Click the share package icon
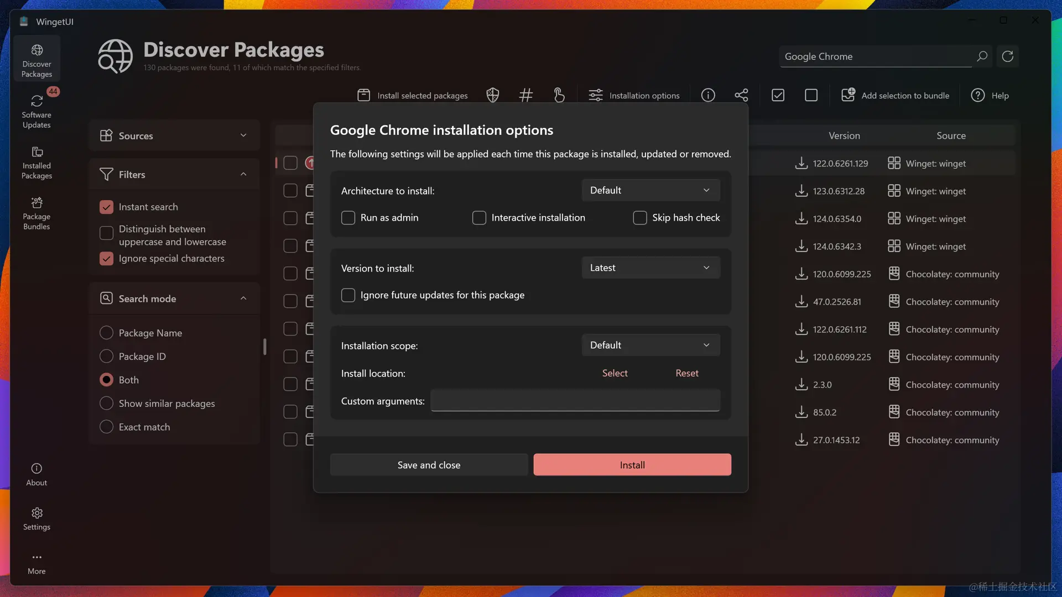 741,95
